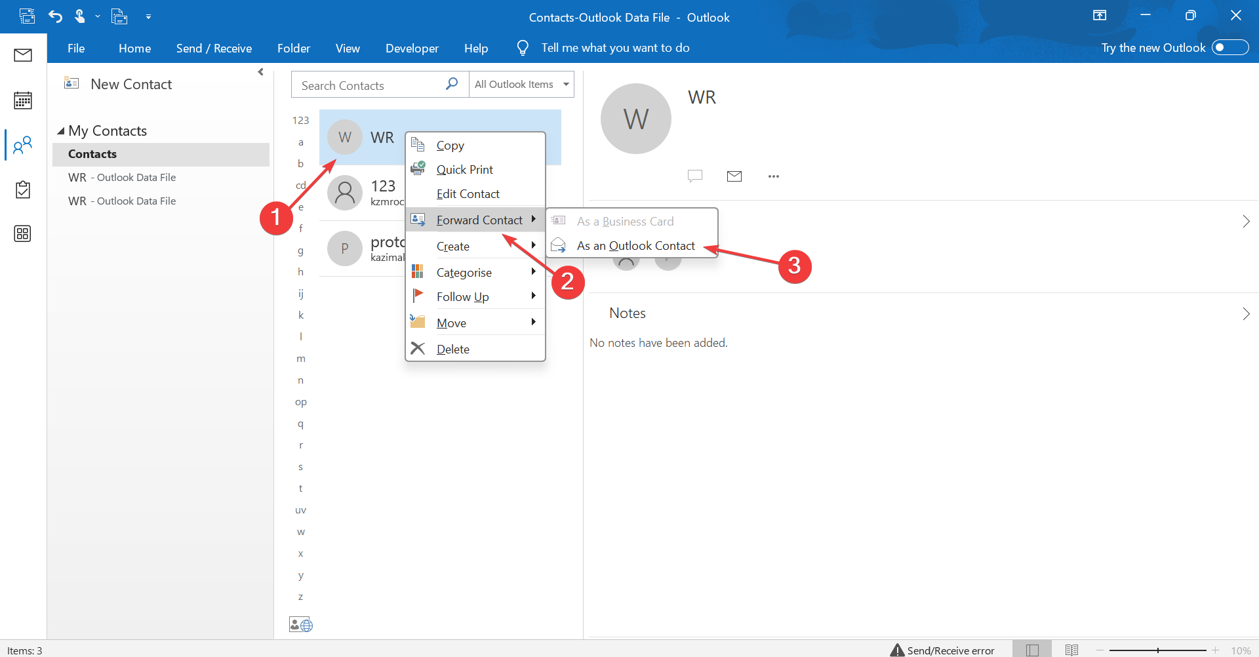Open the File tab
Viewport: 1259px width, 657px height.
tap(76, 48)
